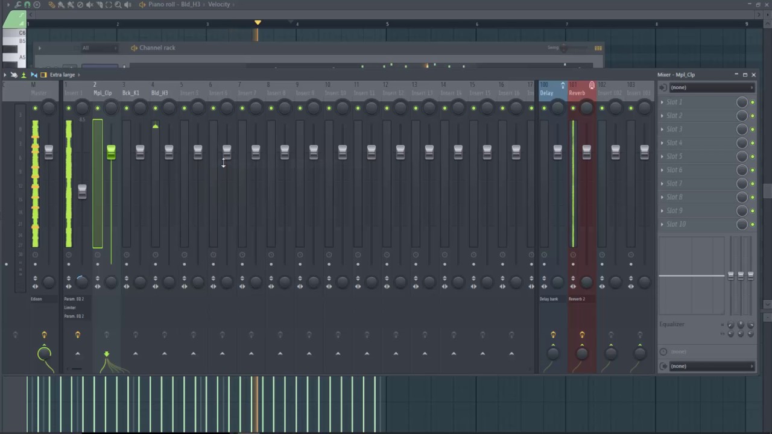This screenshot has height=434, width=772.
Task: Click the Channel rack speaker icon
Action: pos(134,48)
